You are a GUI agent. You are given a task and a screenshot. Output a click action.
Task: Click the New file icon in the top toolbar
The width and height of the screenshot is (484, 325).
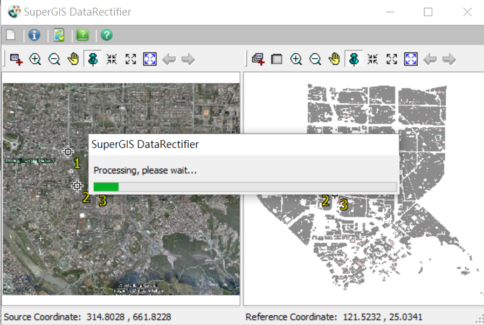click(11, 35)
